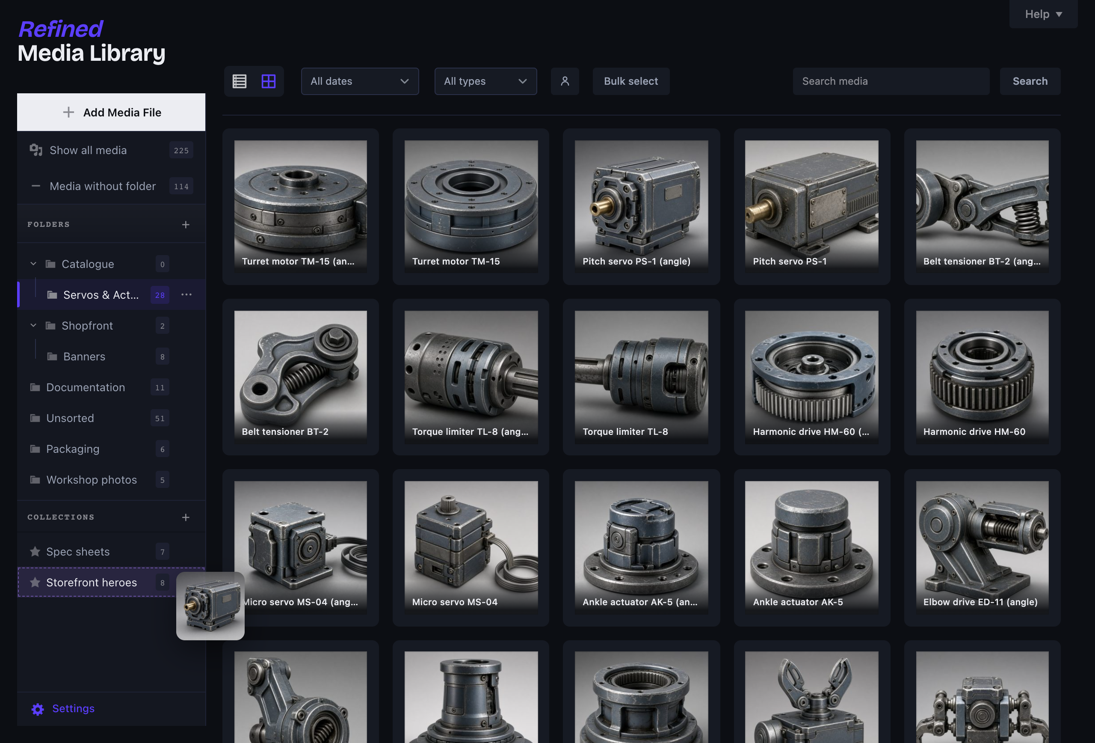Open the Storefront heroes collection
The height and width of the screenshot is (743, 1095).
111,582
